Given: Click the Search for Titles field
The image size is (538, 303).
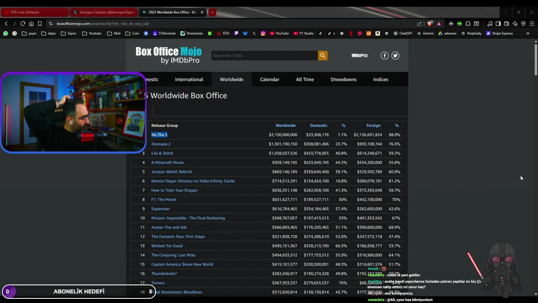Looking at the screenshot, I should coord(264,56).
